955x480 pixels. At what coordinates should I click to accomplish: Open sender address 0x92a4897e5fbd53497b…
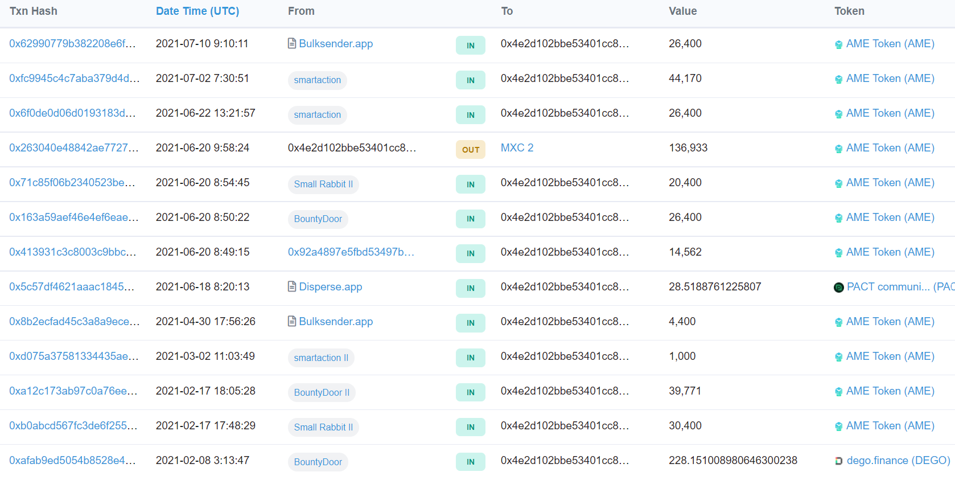(x=351, y=252)
